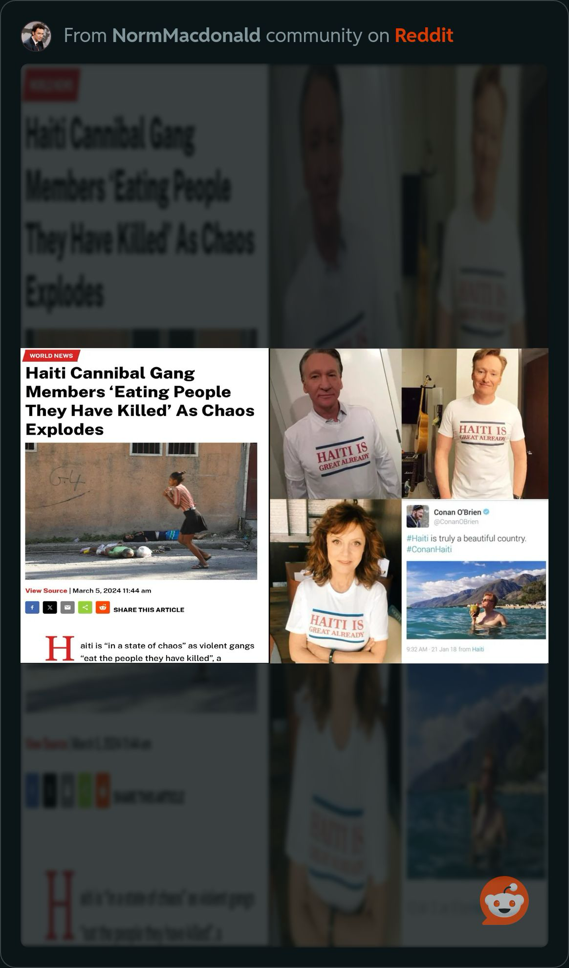The width and height of the screenshot is (569, 968).
Task: Click the #ConanHaiti hashtag
Action: click(x=429, y=549)
